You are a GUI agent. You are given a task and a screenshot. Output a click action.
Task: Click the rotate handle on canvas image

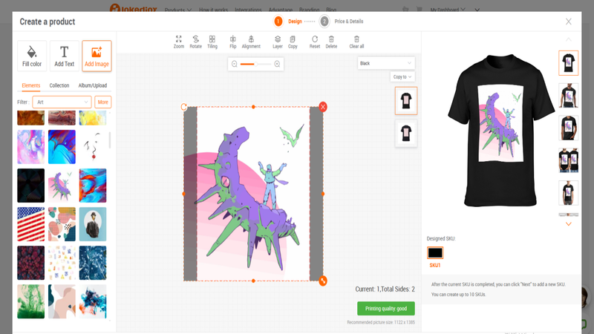coord(183,107)
